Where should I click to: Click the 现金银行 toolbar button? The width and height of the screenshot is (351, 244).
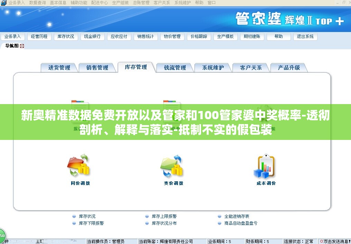pos(93,37)
